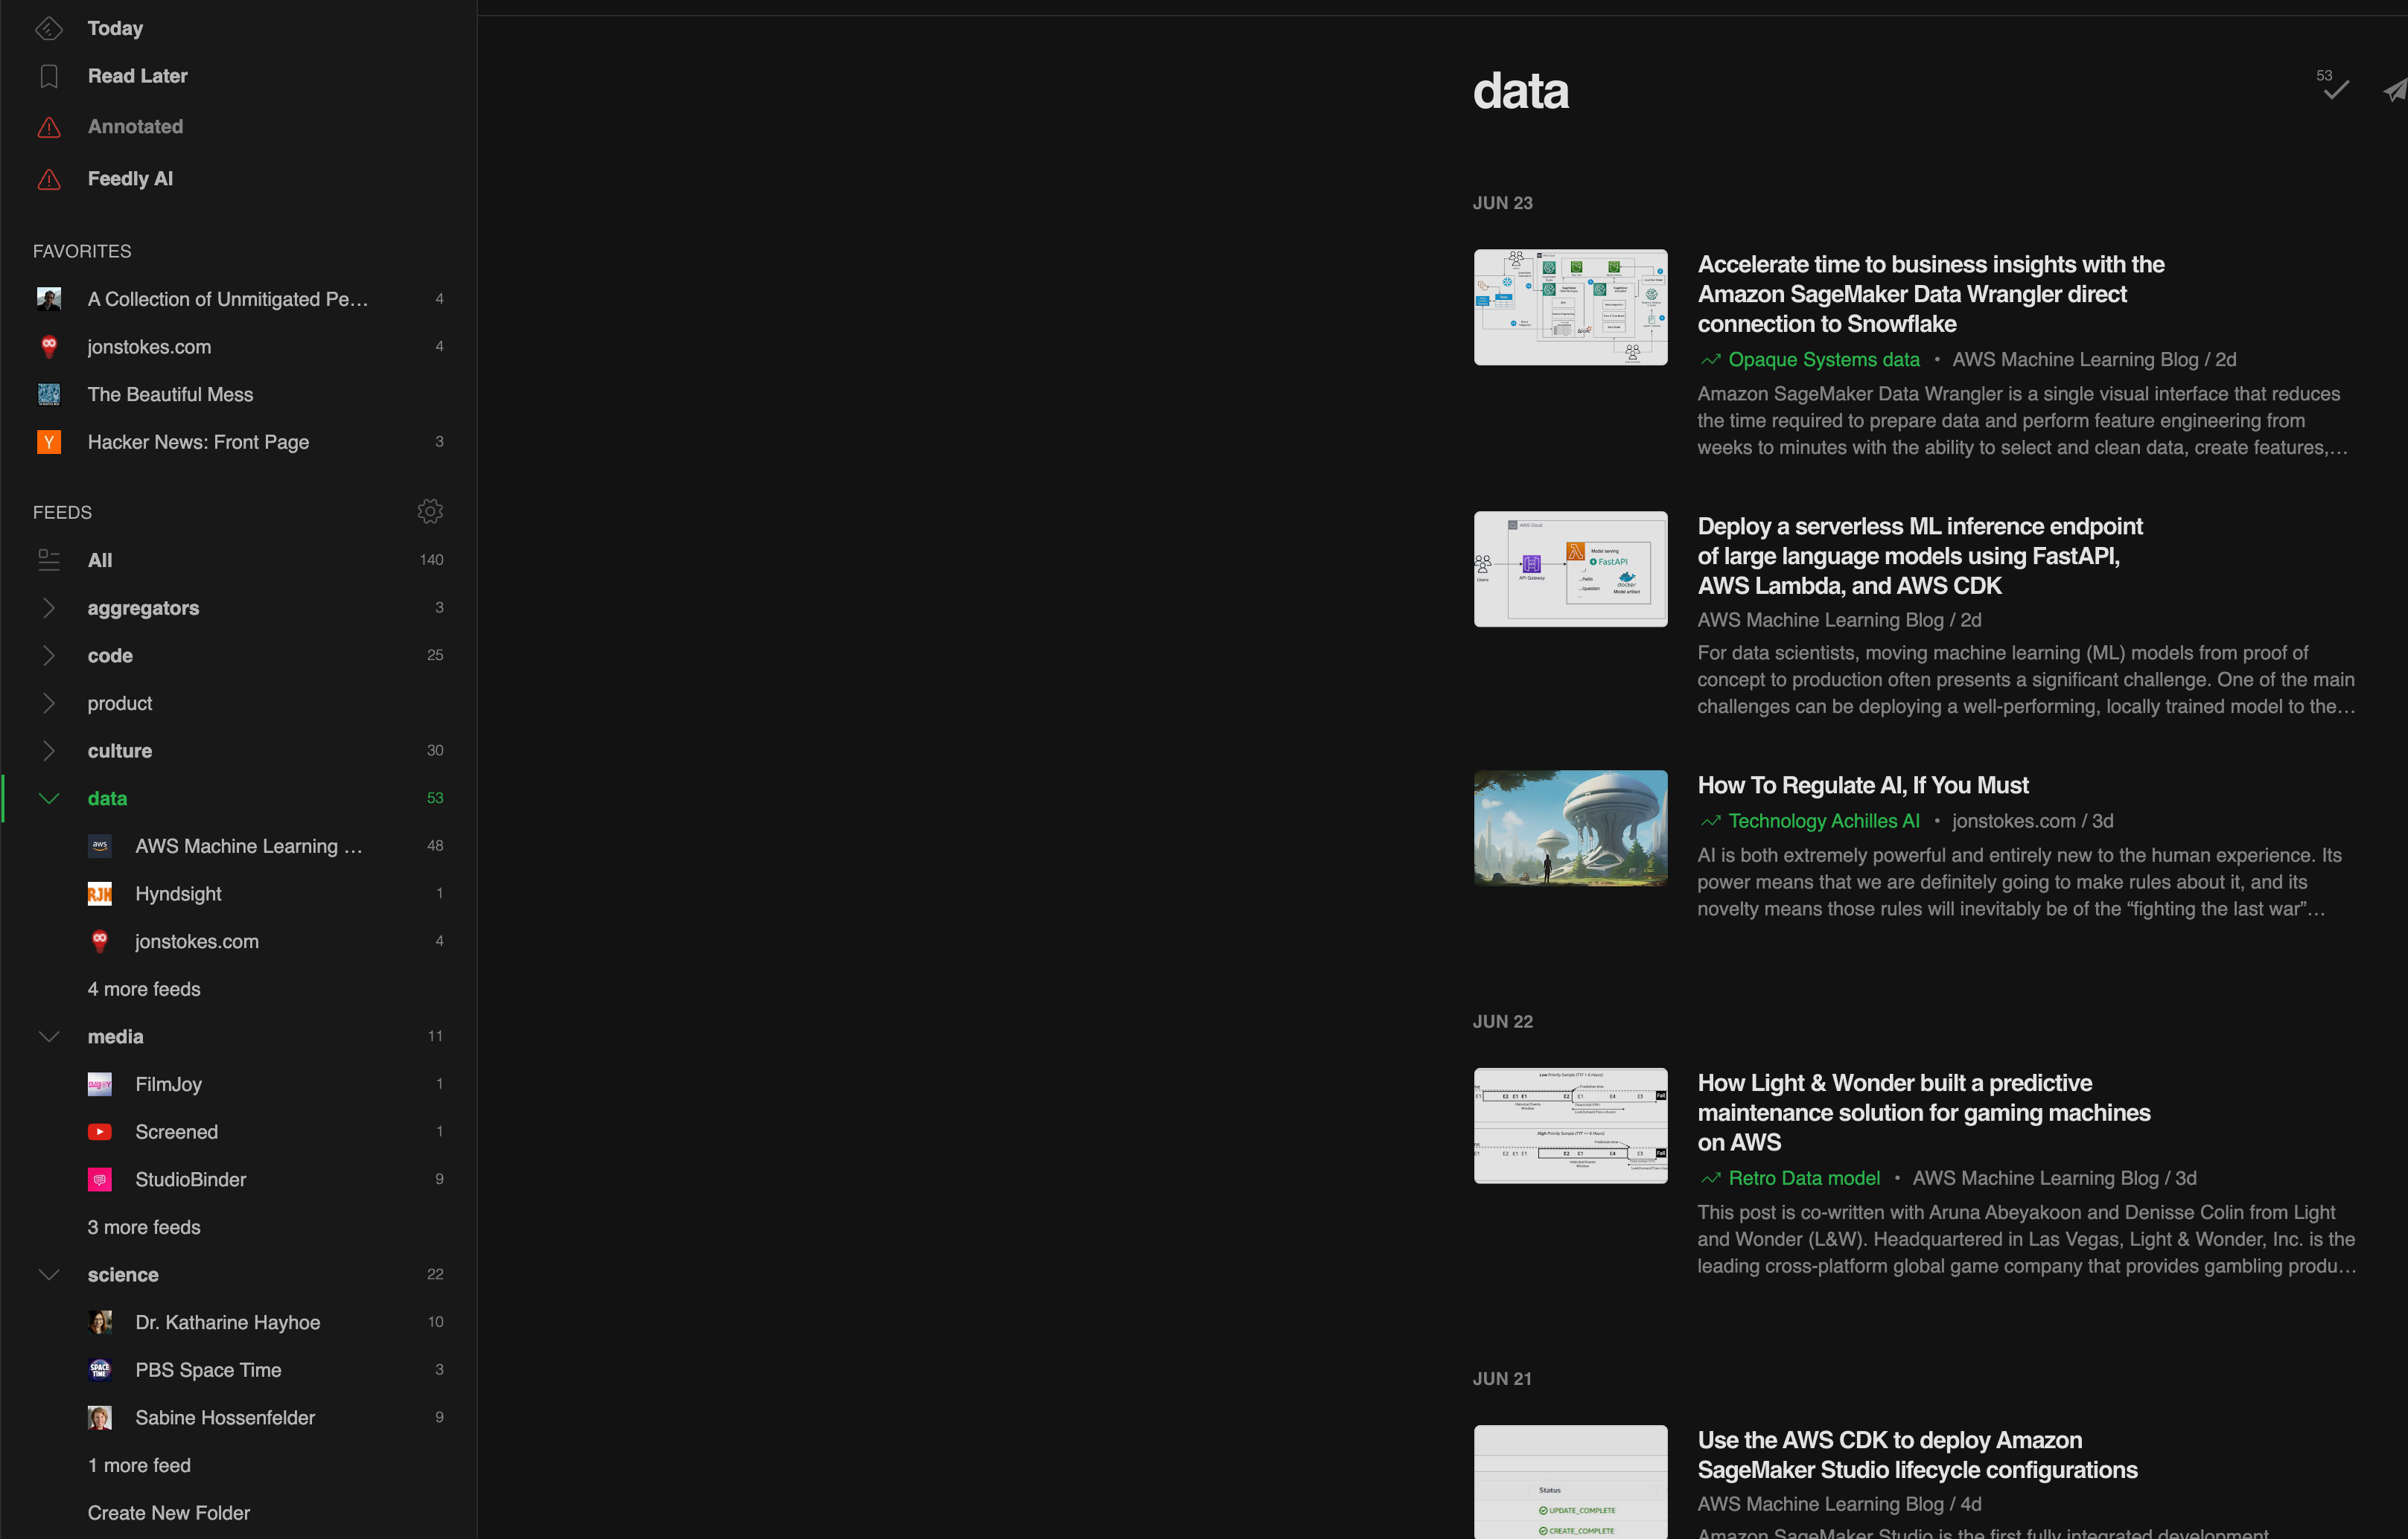Select Hyndsight feed row

point(239,894)
